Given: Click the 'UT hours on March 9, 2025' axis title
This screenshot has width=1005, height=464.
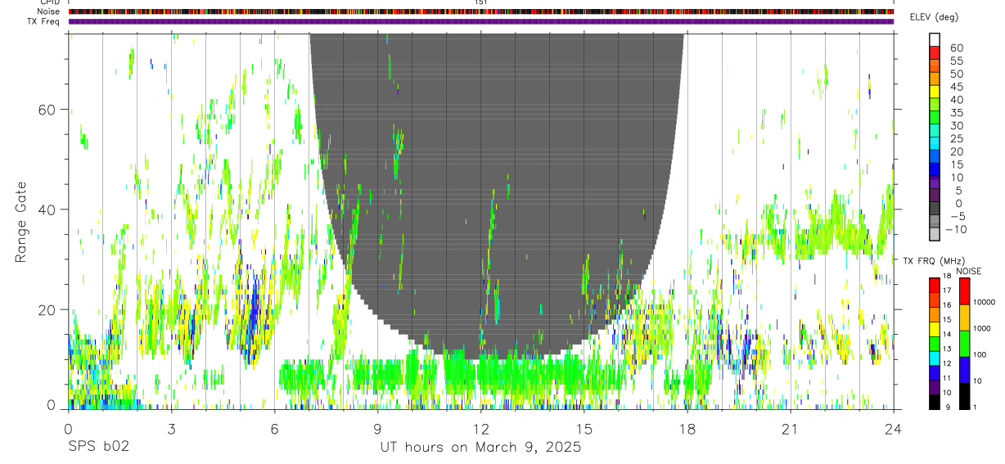Looking at the screenshot, I should click(481, 447).
